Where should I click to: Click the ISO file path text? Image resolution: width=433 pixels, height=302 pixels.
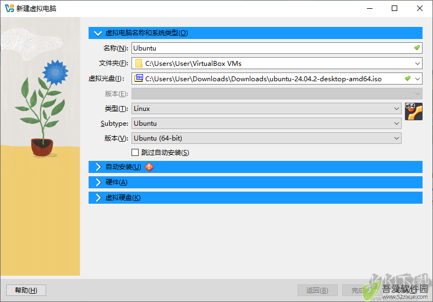pyautogui.click(x=264, y=79)
